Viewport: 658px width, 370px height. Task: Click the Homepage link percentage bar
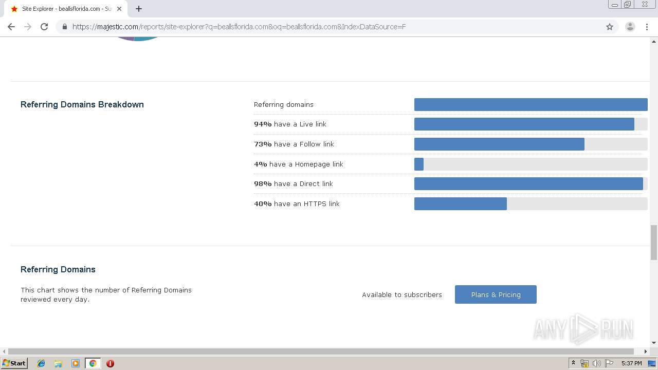click(531, 164)
